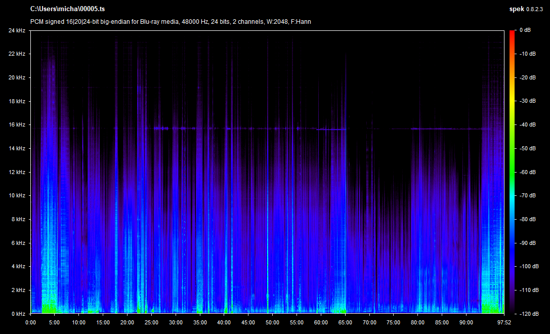Jump to the 25:00 time marker
This screenshot has width=550, height=334.
tap(151, 322)
